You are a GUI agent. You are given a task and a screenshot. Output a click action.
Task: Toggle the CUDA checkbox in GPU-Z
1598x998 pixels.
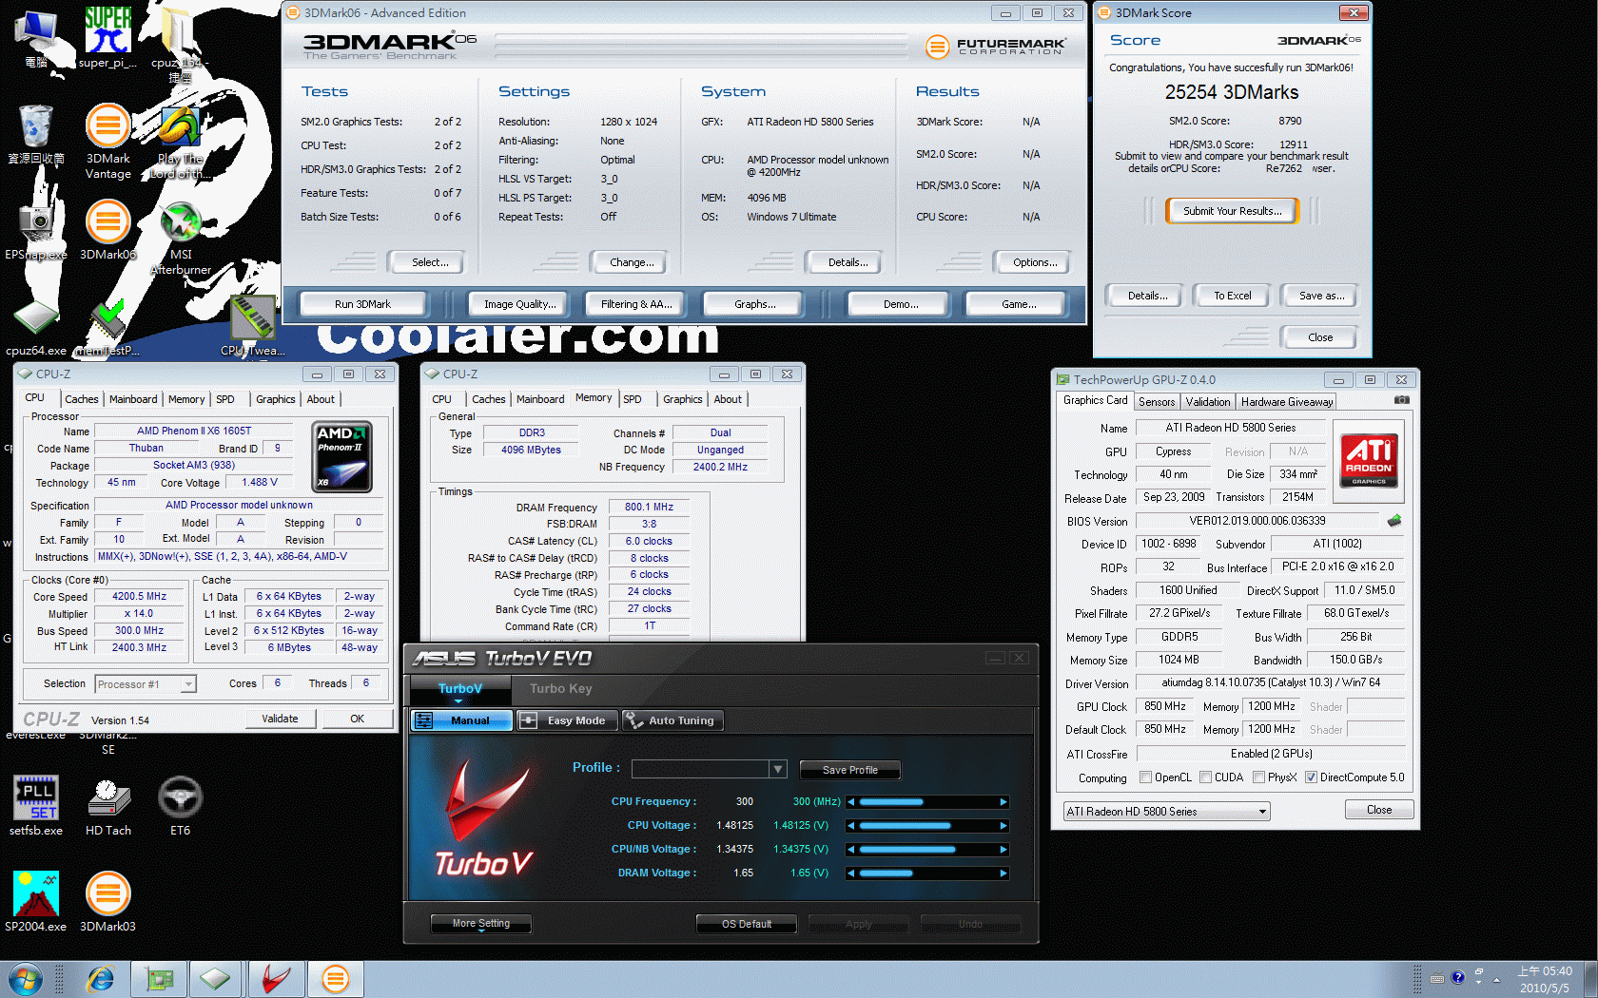(1205, 777)
